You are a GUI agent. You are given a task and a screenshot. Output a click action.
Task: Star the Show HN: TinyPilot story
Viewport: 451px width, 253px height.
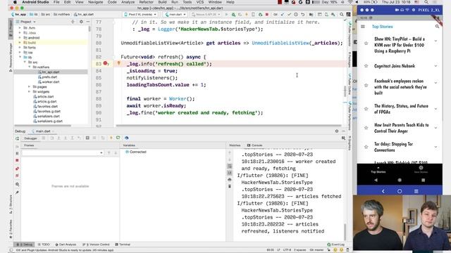pos(366,44)
